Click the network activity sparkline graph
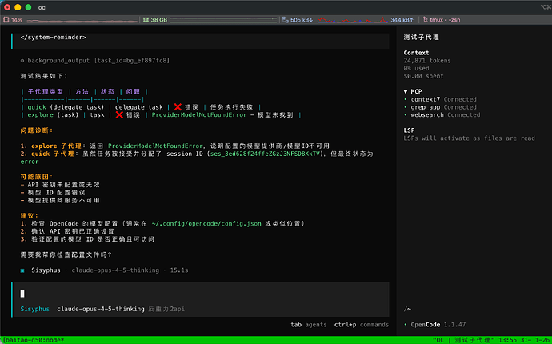 point(353,20)
